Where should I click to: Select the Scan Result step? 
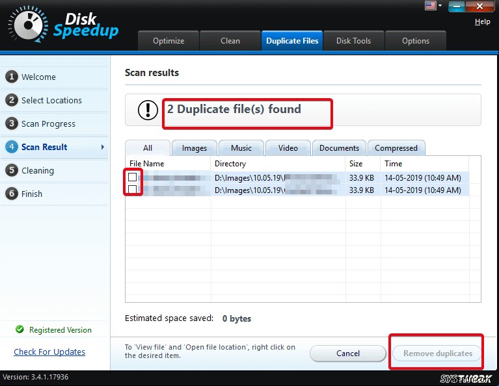[54, 147]
